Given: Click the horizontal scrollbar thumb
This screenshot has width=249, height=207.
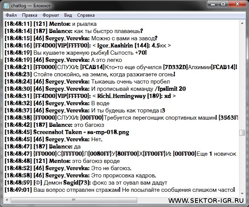Looking at the screenshot, I should click(x=74, y=200).
